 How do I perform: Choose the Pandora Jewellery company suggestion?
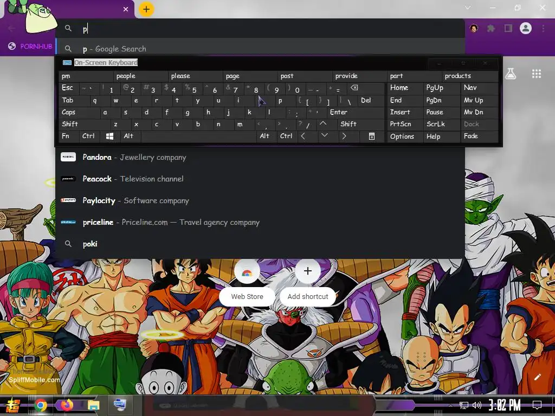point(260,157)
